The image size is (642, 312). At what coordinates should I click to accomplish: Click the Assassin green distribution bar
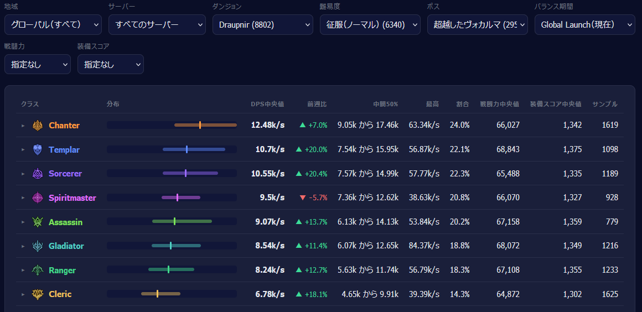182,221
